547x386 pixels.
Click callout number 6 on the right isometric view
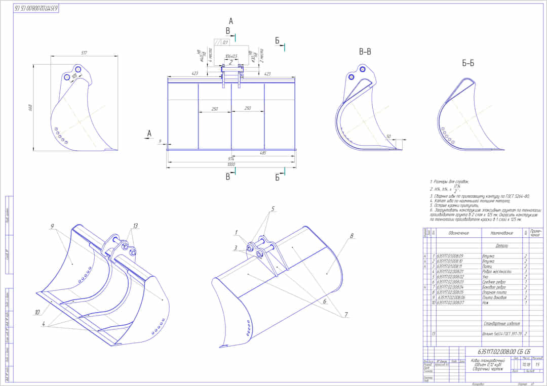pos(325,302)
